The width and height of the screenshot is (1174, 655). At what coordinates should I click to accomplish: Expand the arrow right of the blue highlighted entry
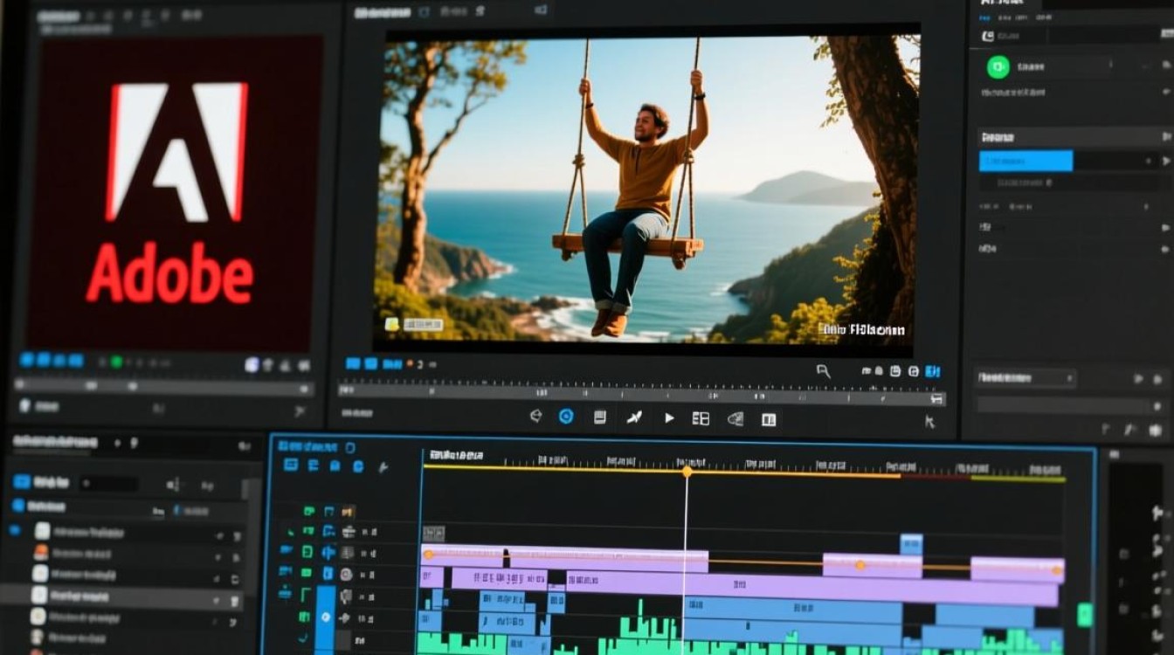click(1166, 162)
